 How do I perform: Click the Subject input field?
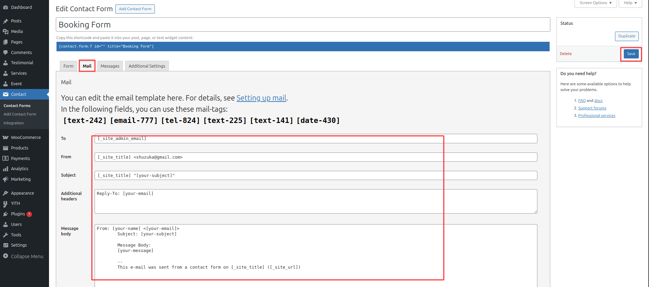click(x=315, y=176)
